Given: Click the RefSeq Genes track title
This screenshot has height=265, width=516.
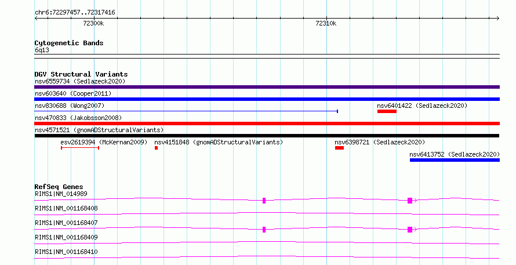Looking at the screenshot, I should coord(59,187).
